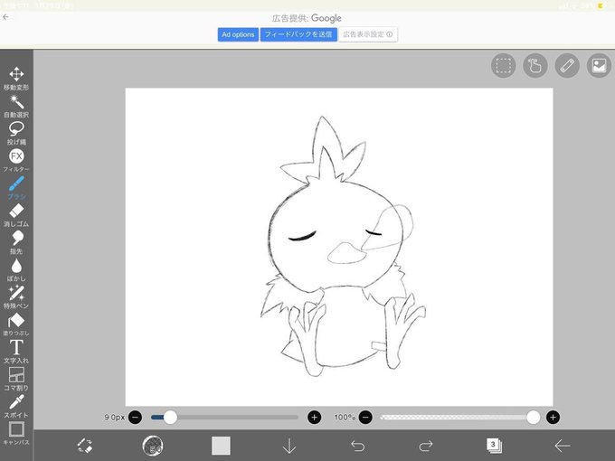Select the Smudge finger (指先) tool
This screenshot has width=615, height=461.
pos(16,242)
